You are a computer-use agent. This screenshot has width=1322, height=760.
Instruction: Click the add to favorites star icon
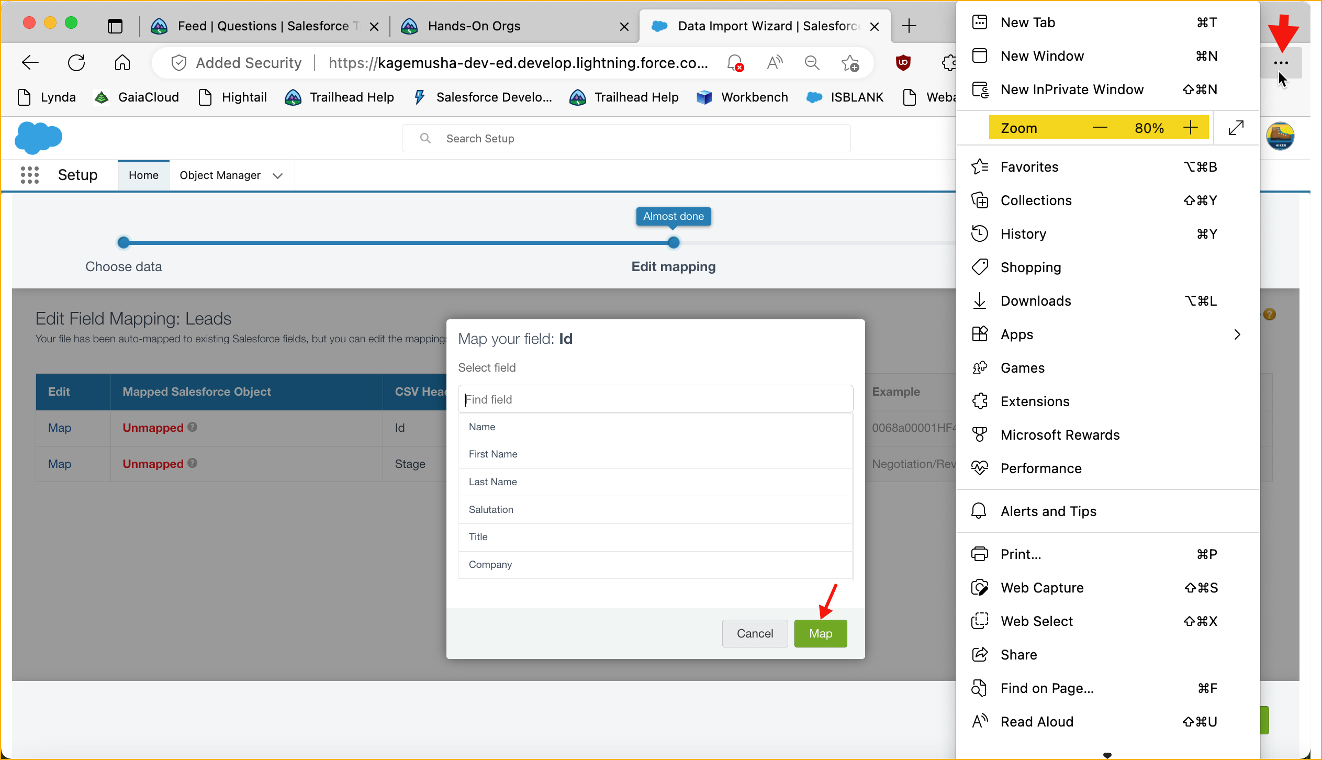pyautogui.click(x=850, y=63)
